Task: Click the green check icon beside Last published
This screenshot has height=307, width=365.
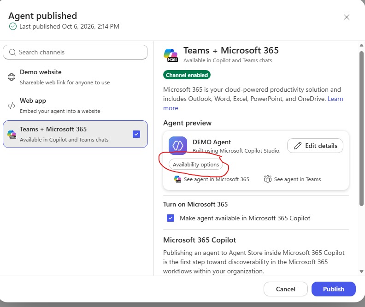Action: 13,27
